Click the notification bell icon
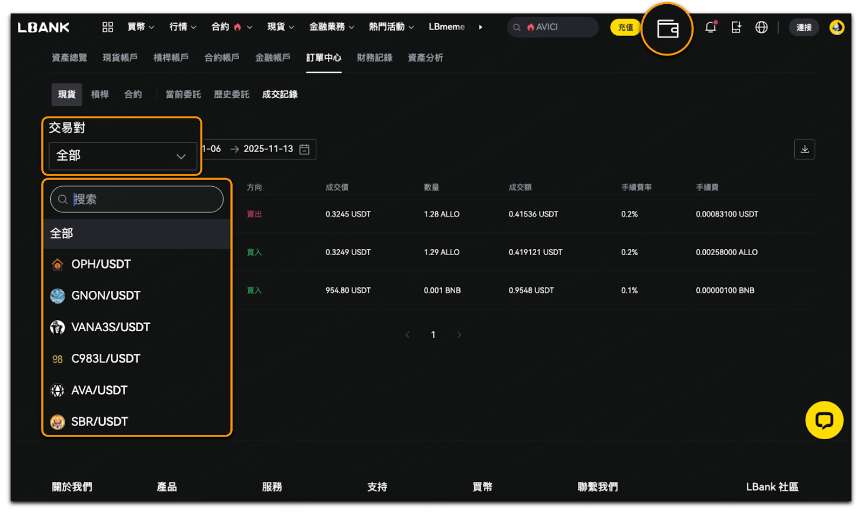This screenshot has height=512, width=864. tap(711, 27)
